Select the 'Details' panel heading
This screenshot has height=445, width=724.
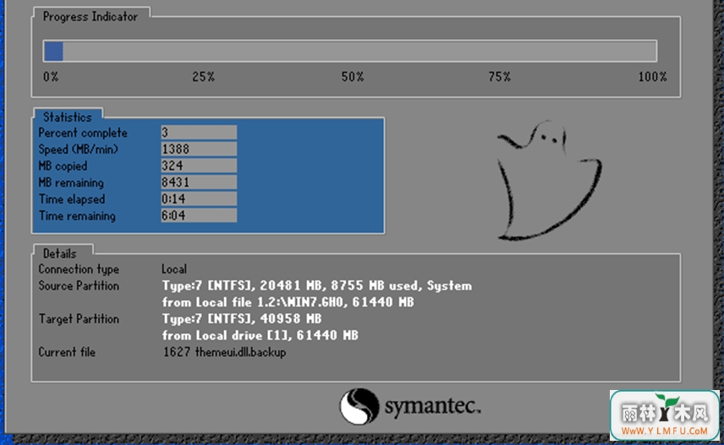[x=59, y=254]
